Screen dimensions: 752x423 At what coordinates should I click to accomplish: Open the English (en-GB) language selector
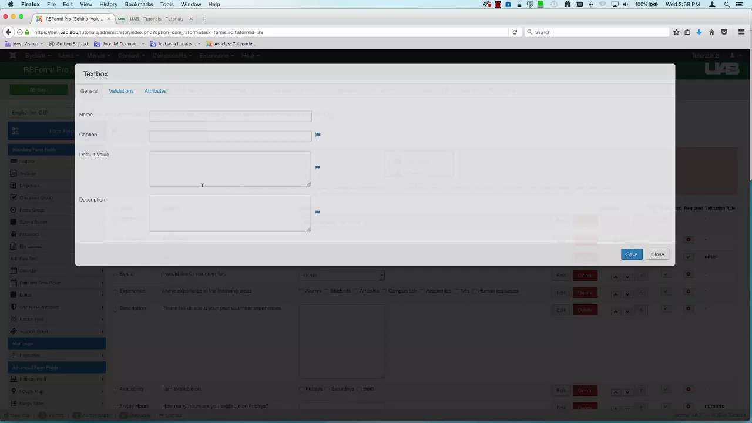pyautogui.click(x=42, y=113)
